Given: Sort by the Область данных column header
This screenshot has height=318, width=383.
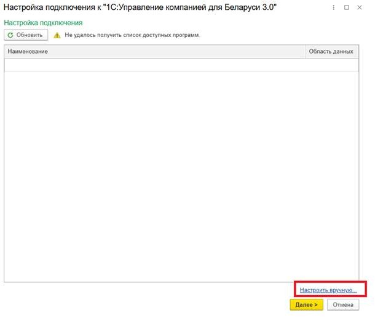Looking at the screenshot, I should [x=332, y=51].
